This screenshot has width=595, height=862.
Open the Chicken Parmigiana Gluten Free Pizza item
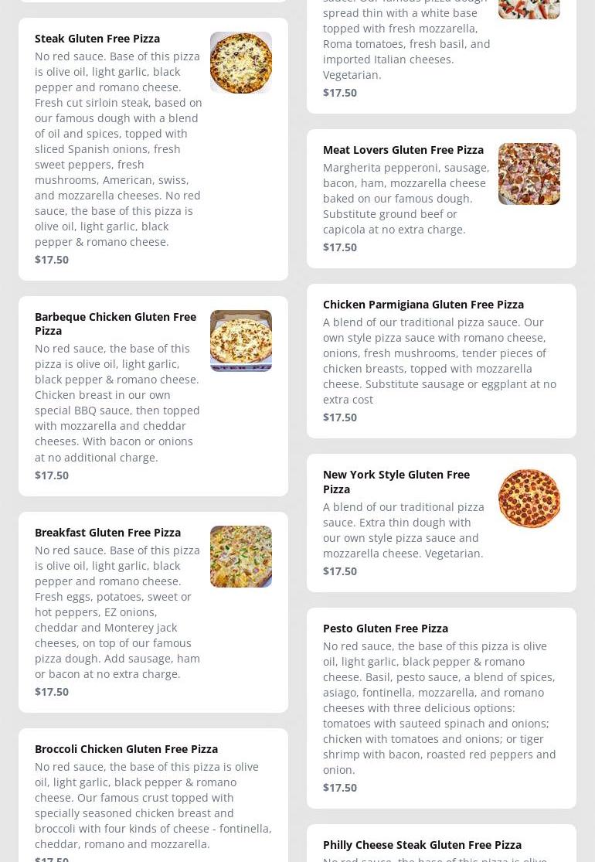[441, 360]
